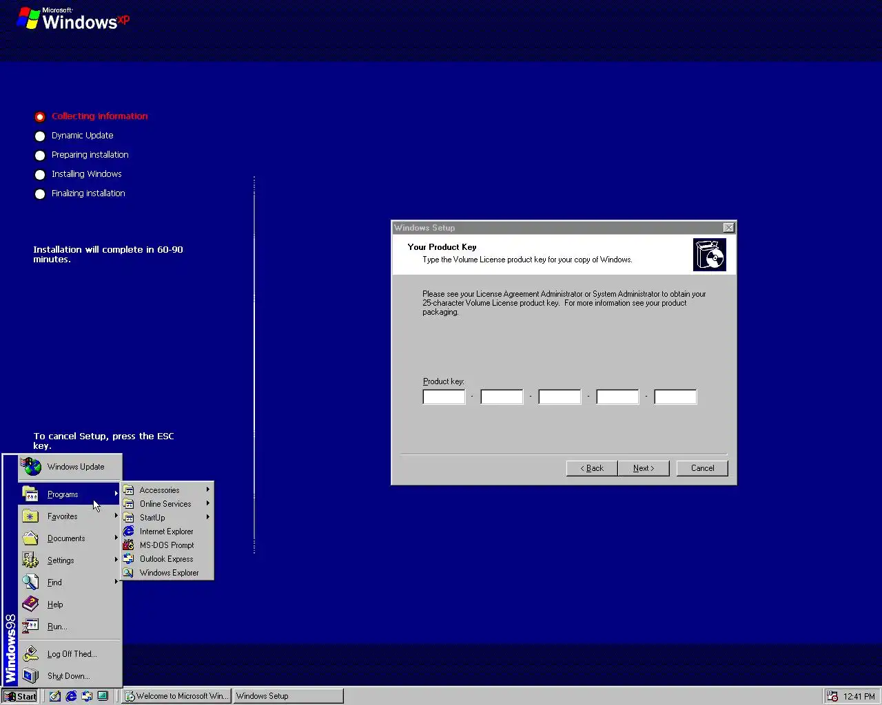
Task: Expand Online Services in Programs submenu
Action: 167,504
